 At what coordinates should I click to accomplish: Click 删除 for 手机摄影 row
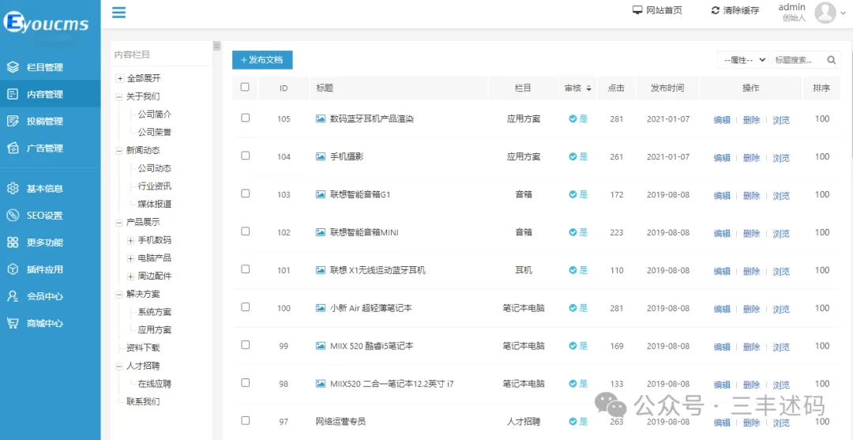pos(751,158)
